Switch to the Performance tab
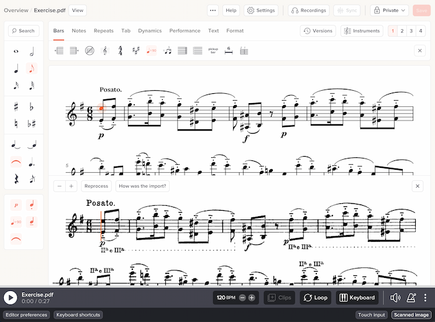 (x=185, y=31)
